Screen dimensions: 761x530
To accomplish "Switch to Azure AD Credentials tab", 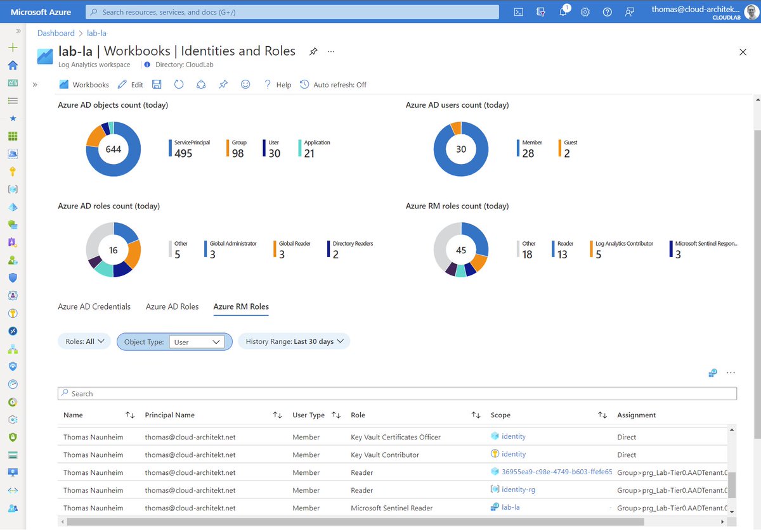I will click(x=94, y=306).
